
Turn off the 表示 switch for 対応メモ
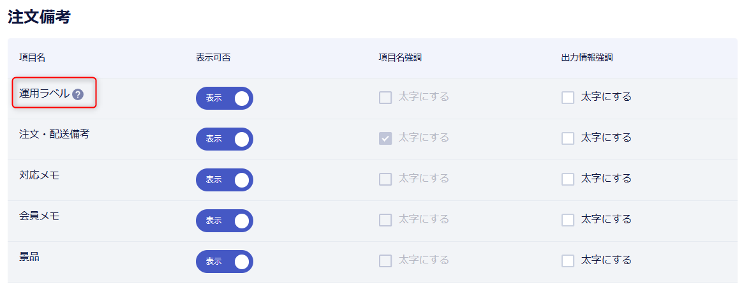click(224, 180)
